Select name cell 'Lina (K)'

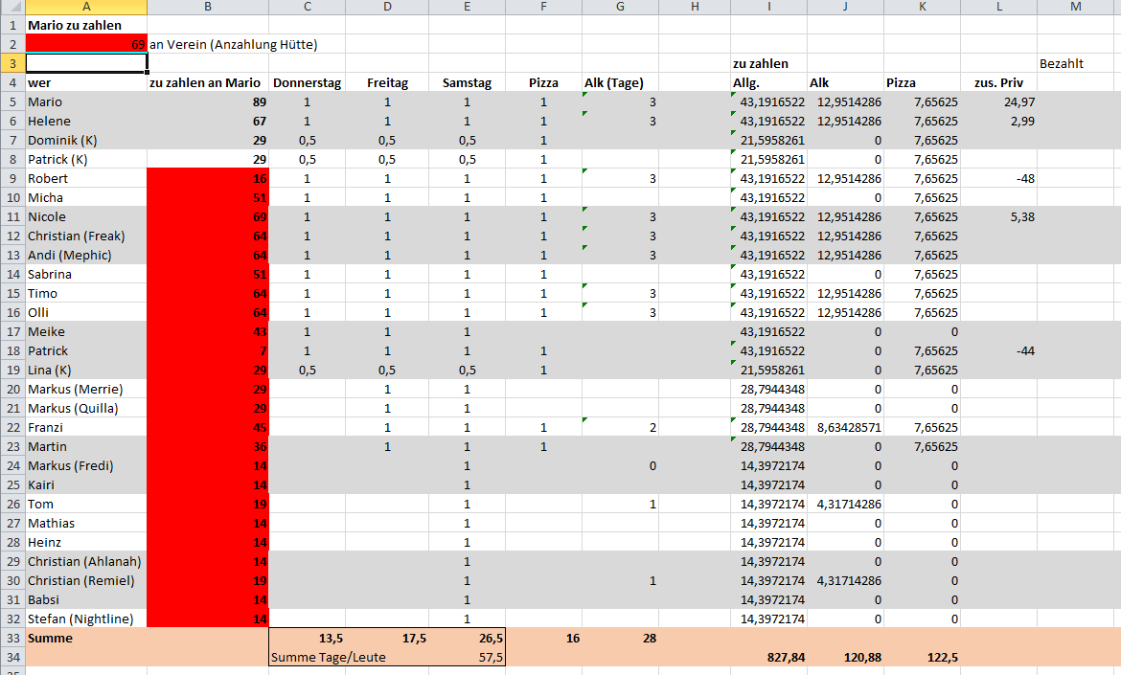pyautogui.click(x=86, y=370)
